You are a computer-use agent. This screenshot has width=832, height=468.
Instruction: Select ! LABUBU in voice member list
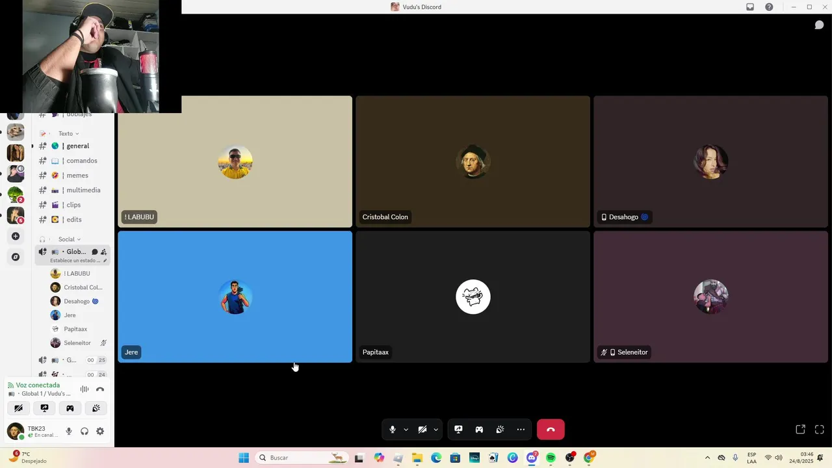tap(79, 274)
